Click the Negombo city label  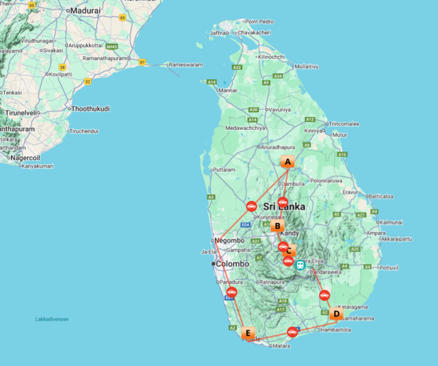click(230, 240)
